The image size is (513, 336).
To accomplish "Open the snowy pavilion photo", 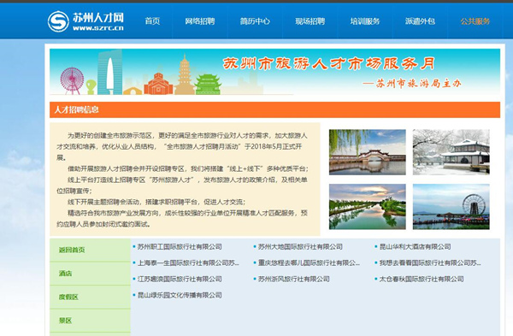I will (451, 152).
